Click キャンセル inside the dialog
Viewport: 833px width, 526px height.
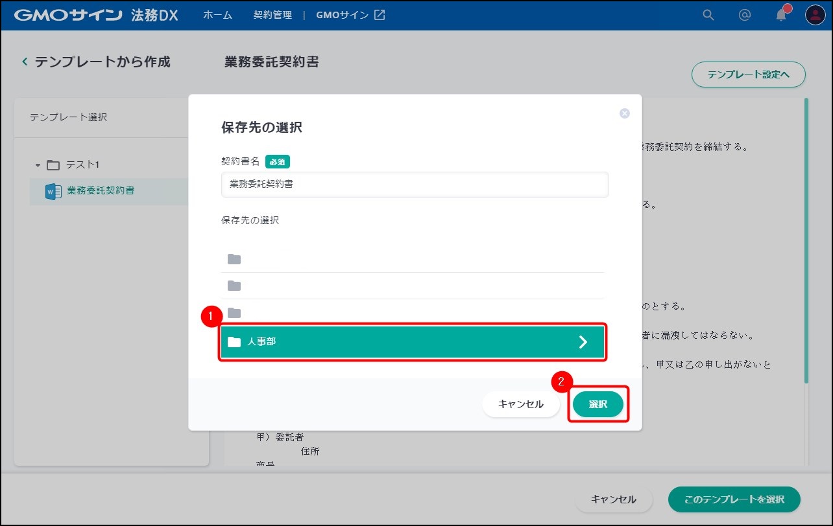[x=520, y=404]
